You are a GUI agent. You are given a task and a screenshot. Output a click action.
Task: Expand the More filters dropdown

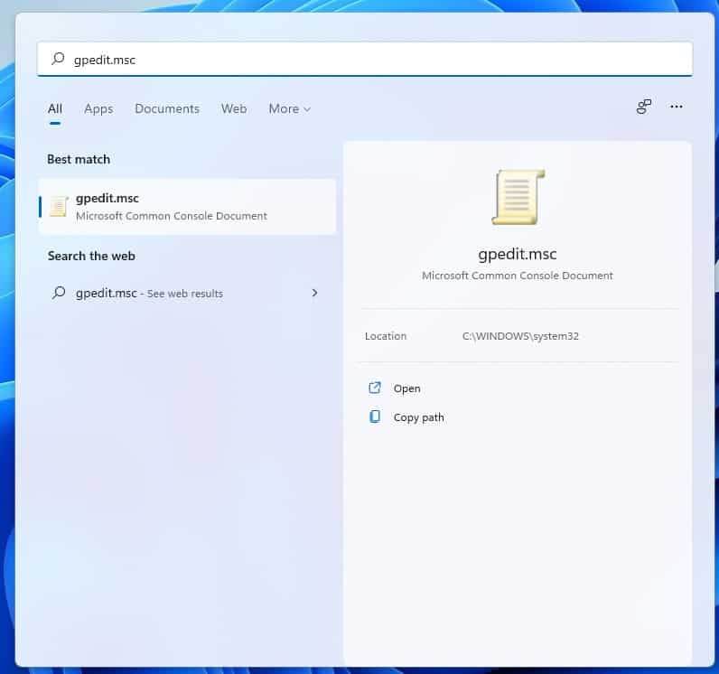pyautogui.click(x=289, y=108)
